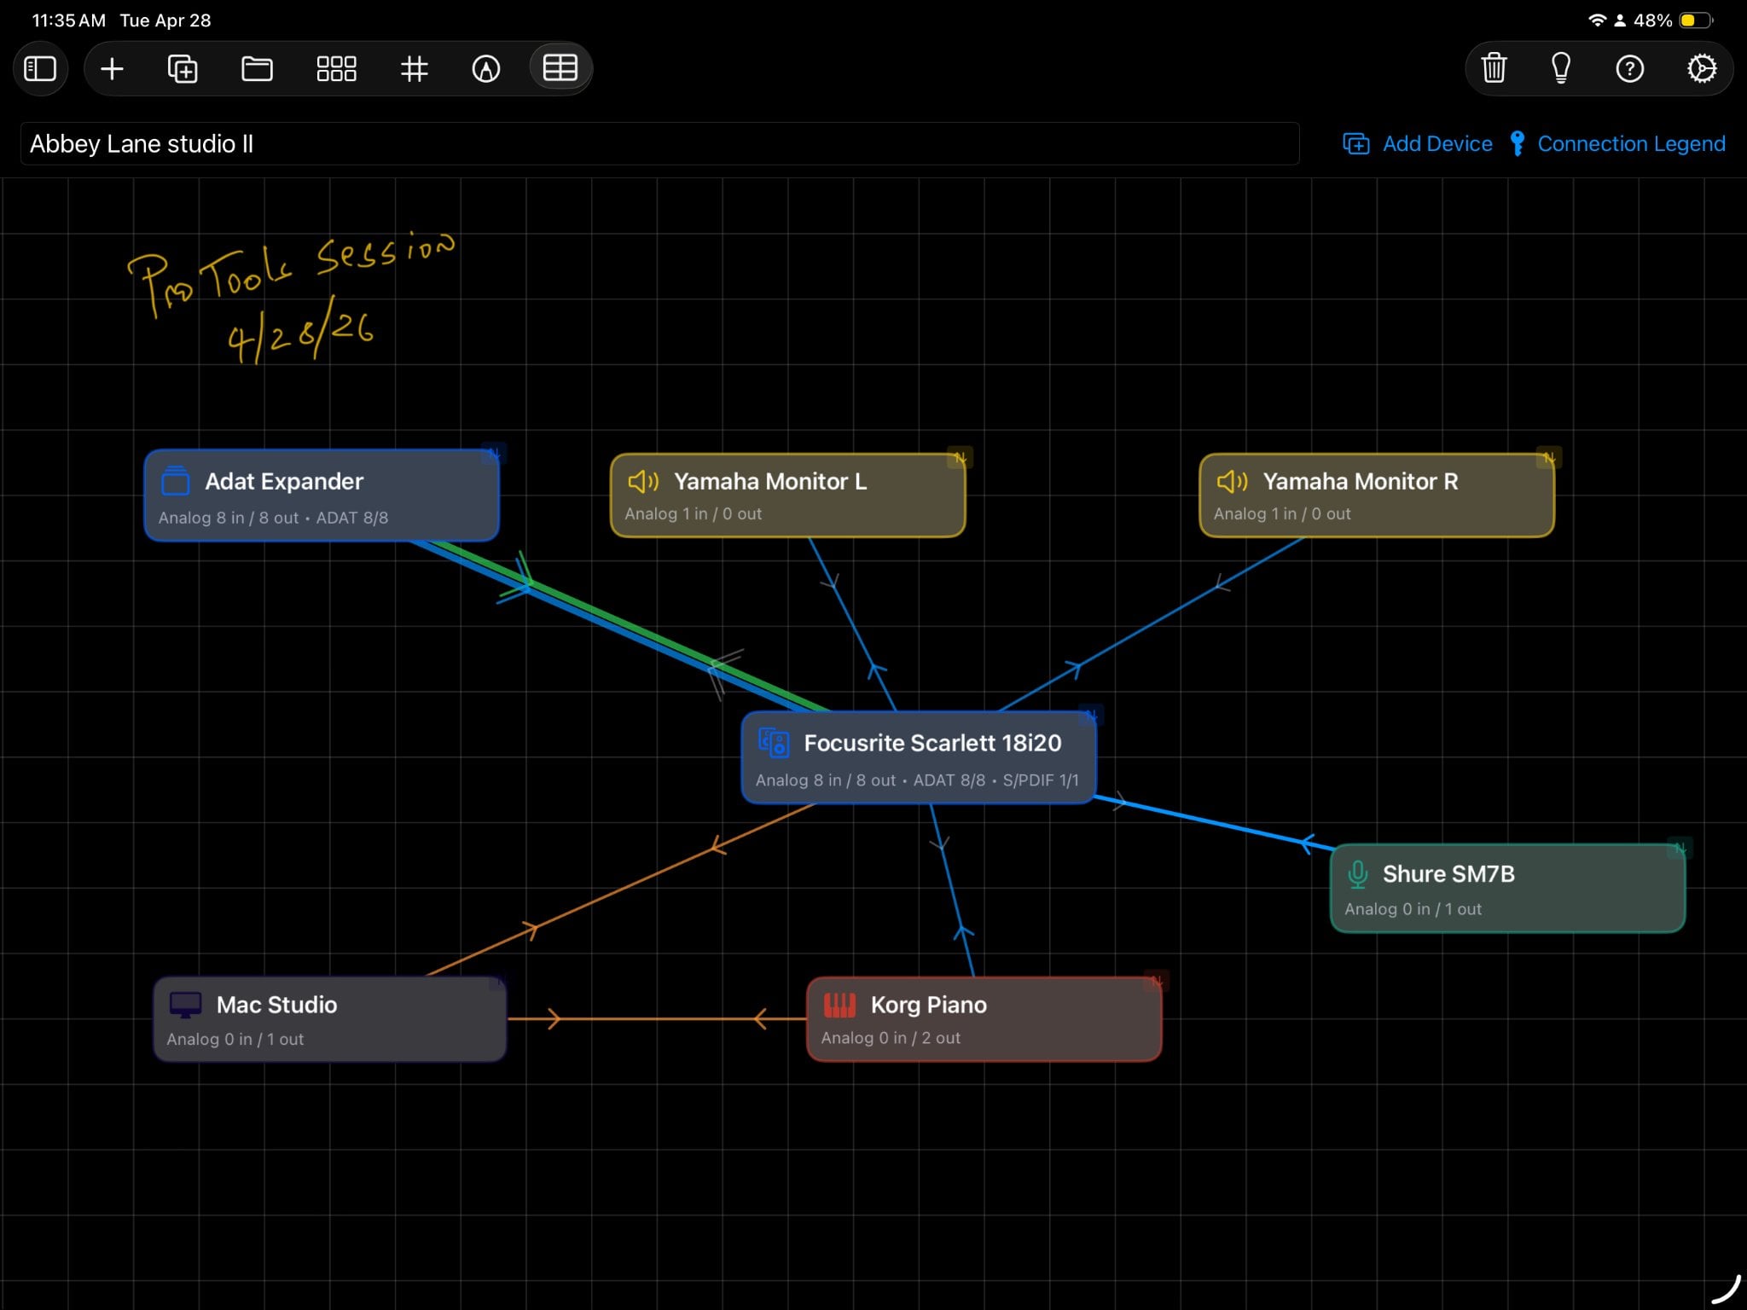Click the Add Device button

coord(1418,143)
